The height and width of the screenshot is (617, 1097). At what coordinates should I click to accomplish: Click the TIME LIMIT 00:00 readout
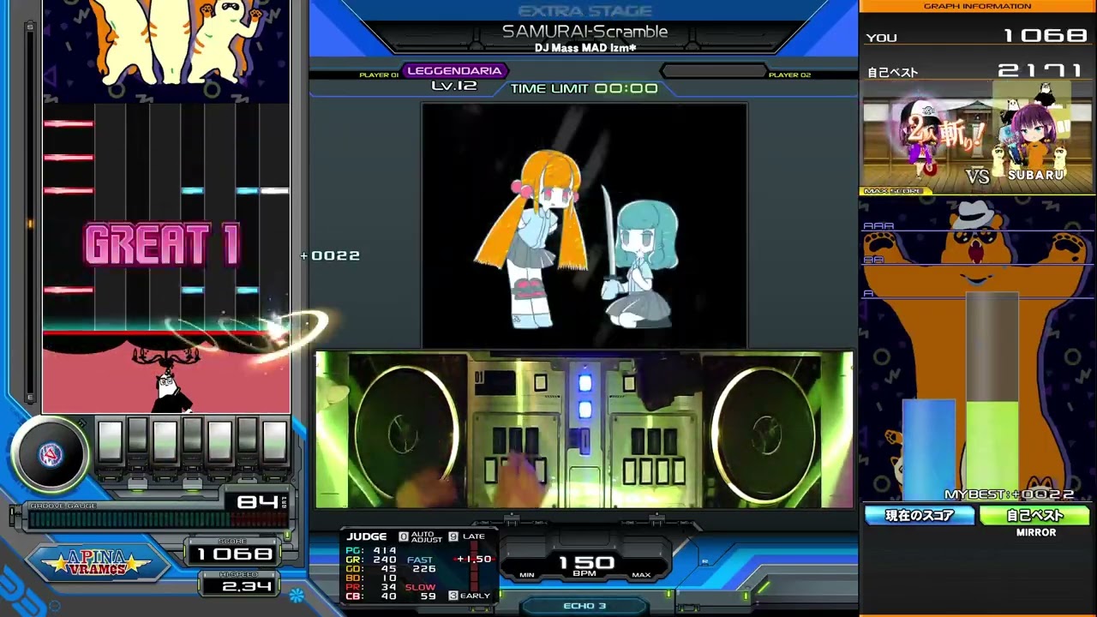point(584,88)
